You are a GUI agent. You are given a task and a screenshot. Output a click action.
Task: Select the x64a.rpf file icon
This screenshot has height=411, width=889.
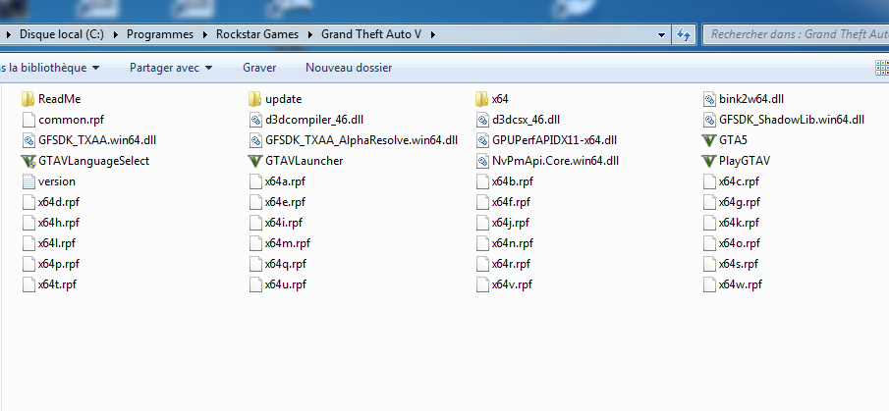[255, 181]
